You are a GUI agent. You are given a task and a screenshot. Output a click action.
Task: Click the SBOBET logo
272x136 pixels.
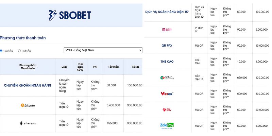pyautogui.click(x=70, y=15)
